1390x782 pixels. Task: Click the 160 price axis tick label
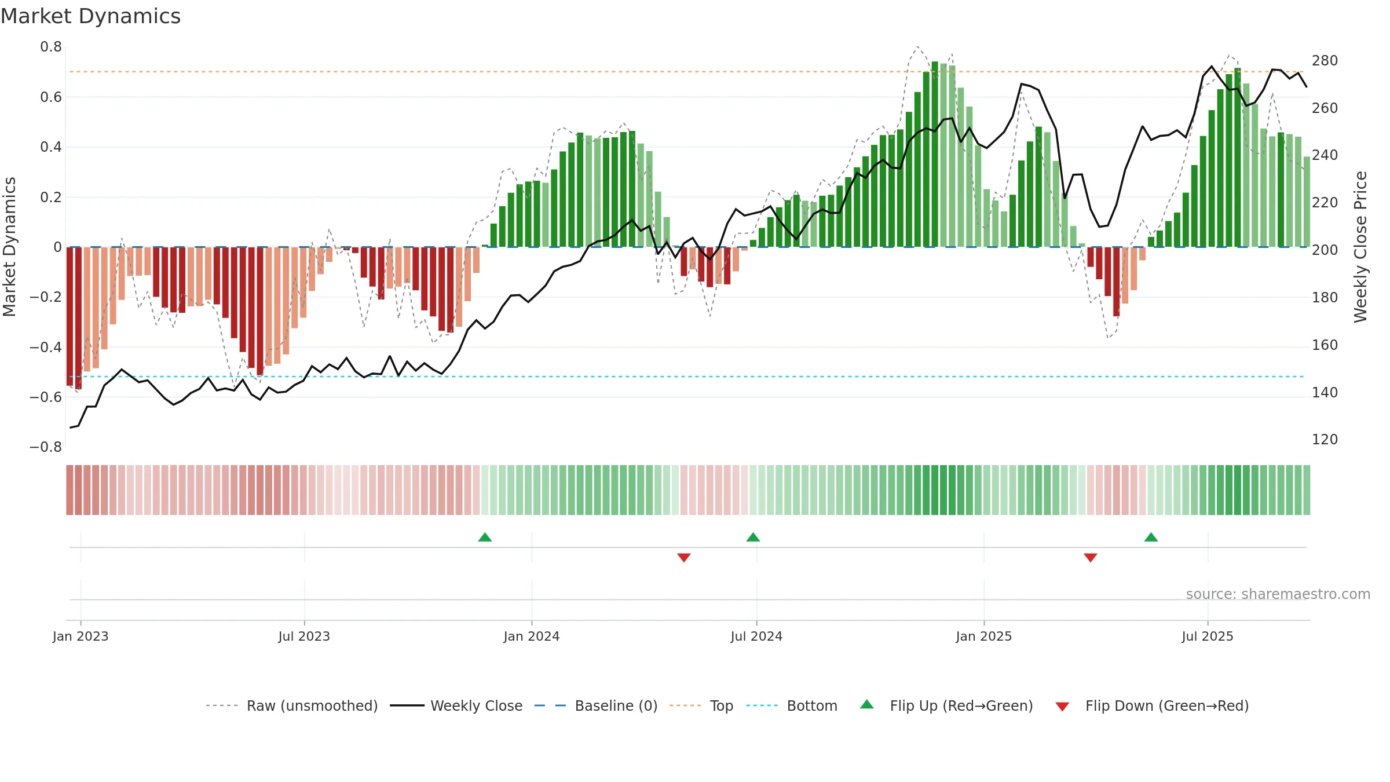click(1325, 345)
